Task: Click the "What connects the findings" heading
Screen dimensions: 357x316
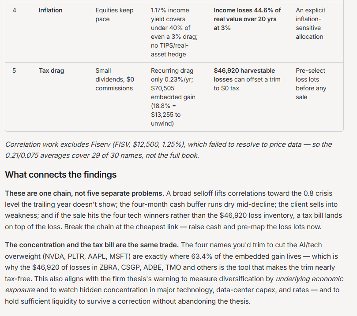Action: tap(61, 175)
